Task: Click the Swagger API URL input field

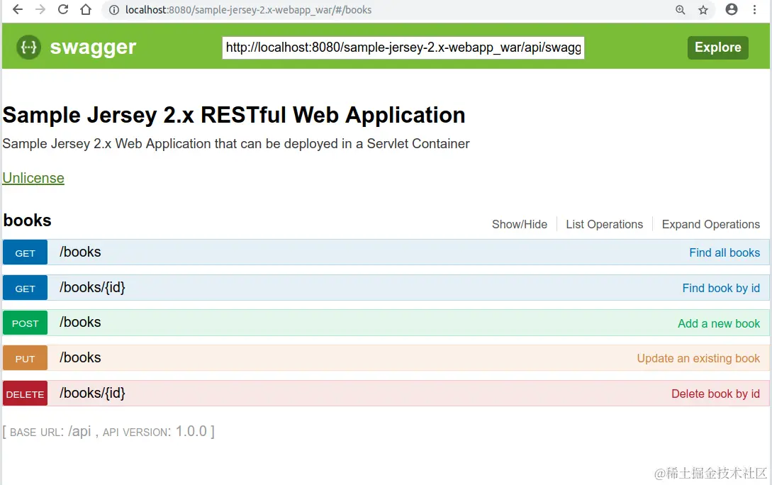Action: (403, 48)
